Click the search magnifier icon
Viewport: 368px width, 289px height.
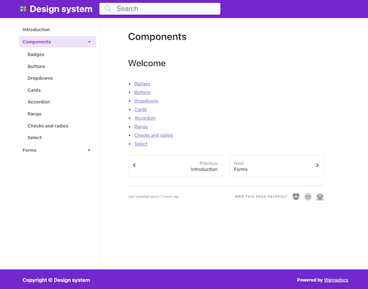[107, 9]
